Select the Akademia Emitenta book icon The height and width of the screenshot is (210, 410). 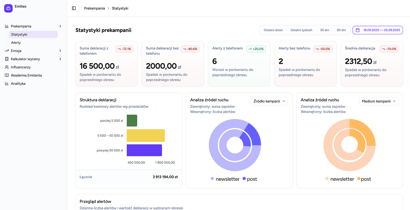click(7, 75)
